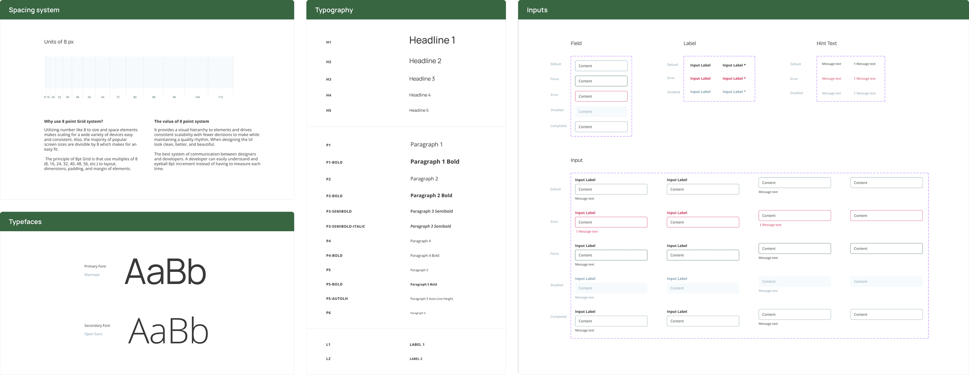Click the red required Input Label with asterisk
This screenshot has height=375, width=969.
[x=733, y=79]
